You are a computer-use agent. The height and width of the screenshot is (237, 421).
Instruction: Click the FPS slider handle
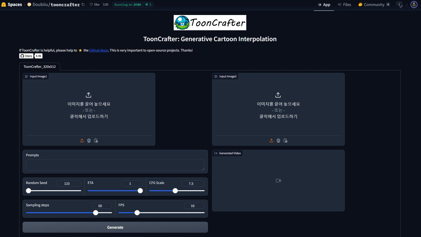137,213
